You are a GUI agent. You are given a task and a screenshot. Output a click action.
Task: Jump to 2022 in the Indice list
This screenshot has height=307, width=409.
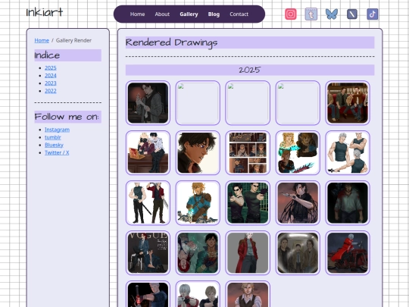point(51,91)
